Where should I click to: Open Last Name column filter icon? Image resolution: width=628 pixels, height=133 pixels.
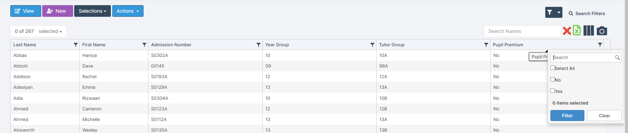tap(76, 45)
